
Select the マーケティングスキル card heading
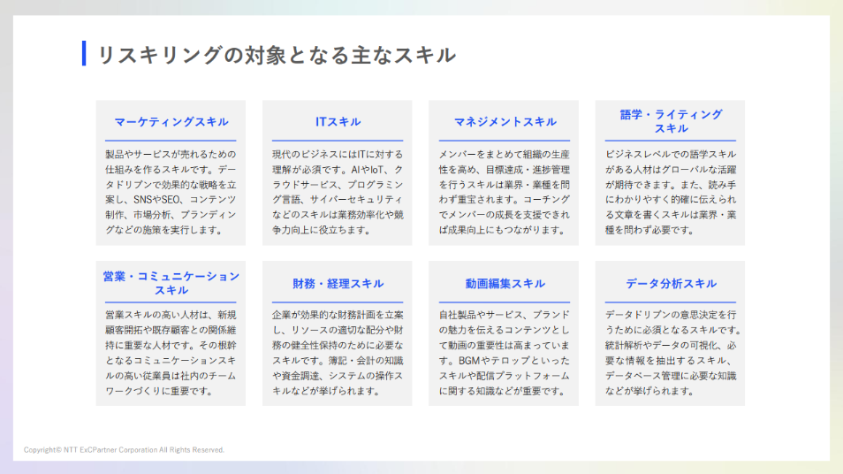click(171, 122)
